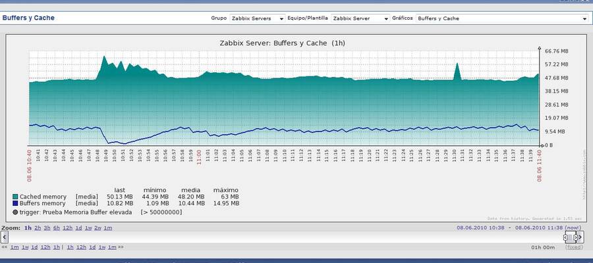Toggle the (fixed) time period mode
The image size is (593, 263).
(575, 247)
